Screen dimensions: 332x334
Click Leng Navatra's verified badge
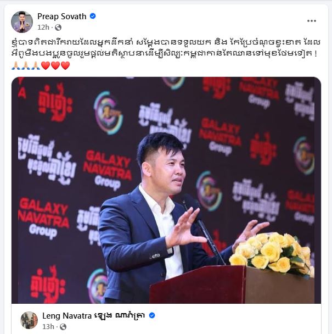[152, 315]
